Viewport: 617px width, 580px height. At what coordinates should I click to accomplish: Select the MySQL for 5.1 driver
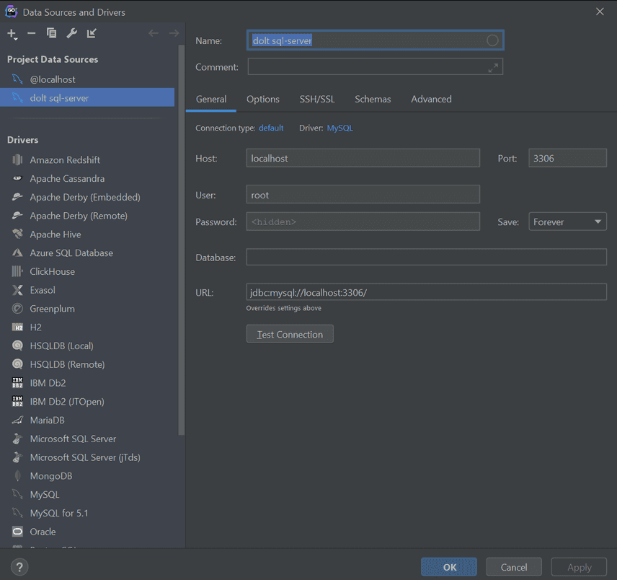coord(87,513)
